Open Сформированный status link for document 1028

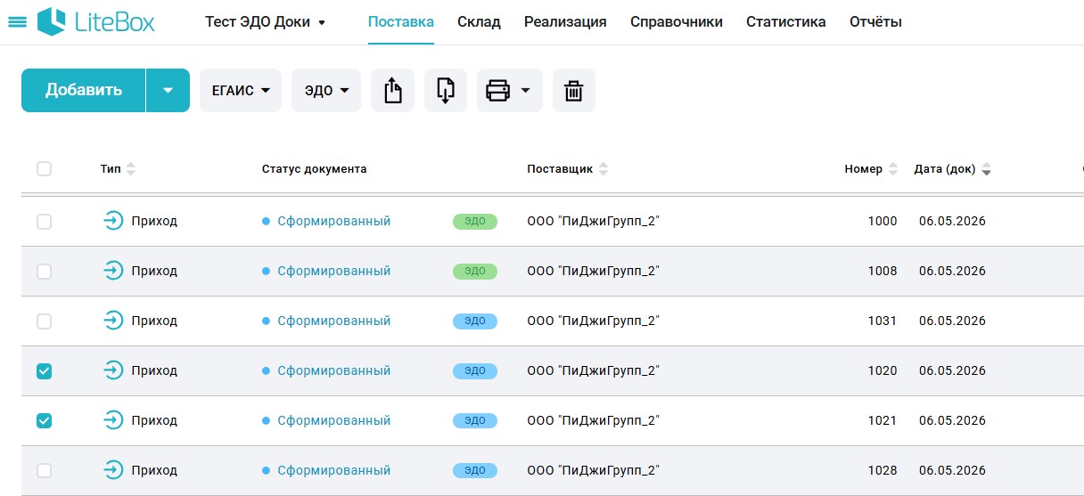tap(334, 470)
